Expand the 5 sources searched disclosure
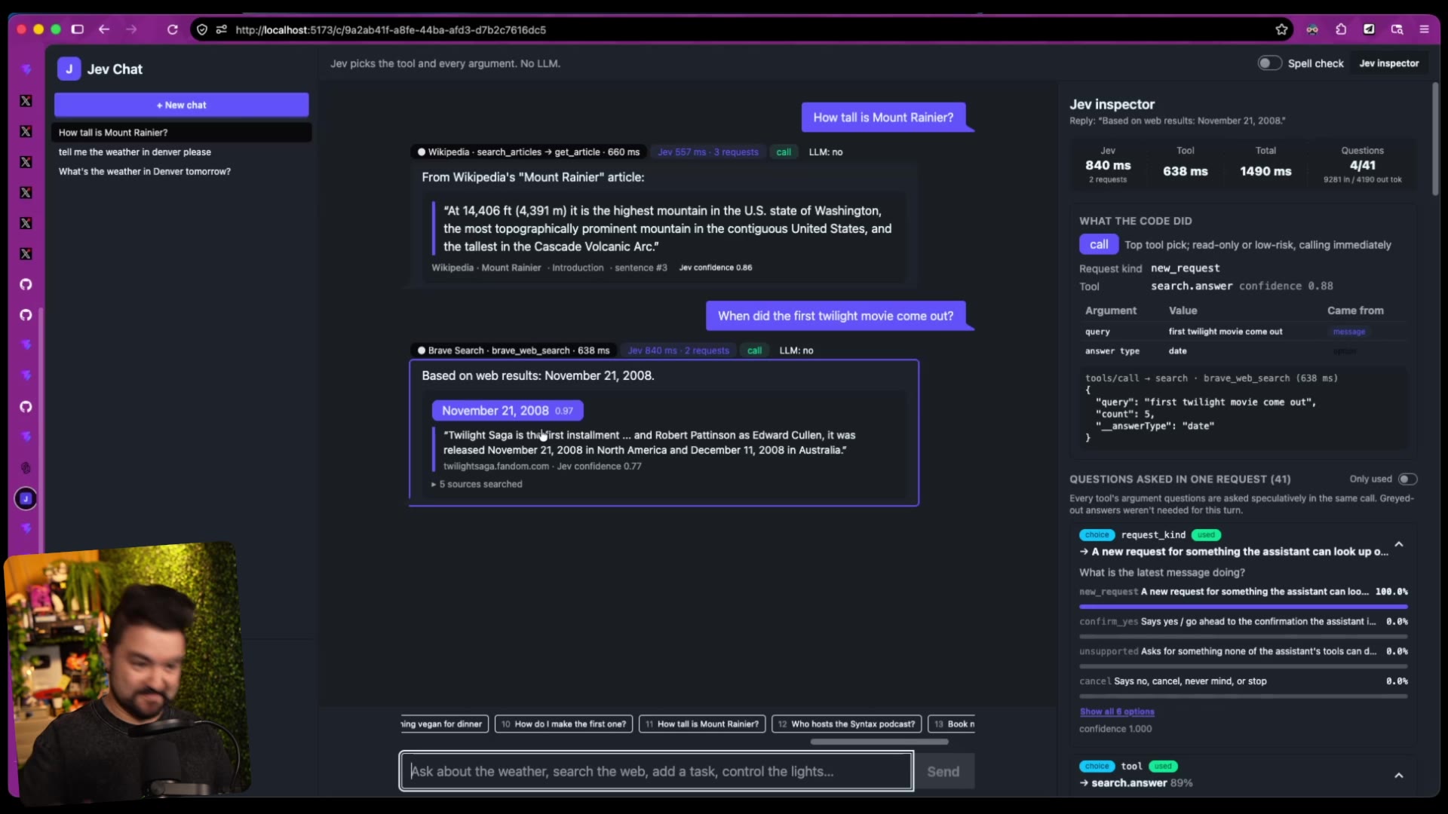The image size is (1448, 814). 477,484
